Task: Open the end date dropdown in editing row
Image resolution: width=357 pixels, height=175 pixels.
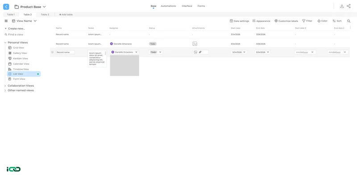Action: click(262, 52)
